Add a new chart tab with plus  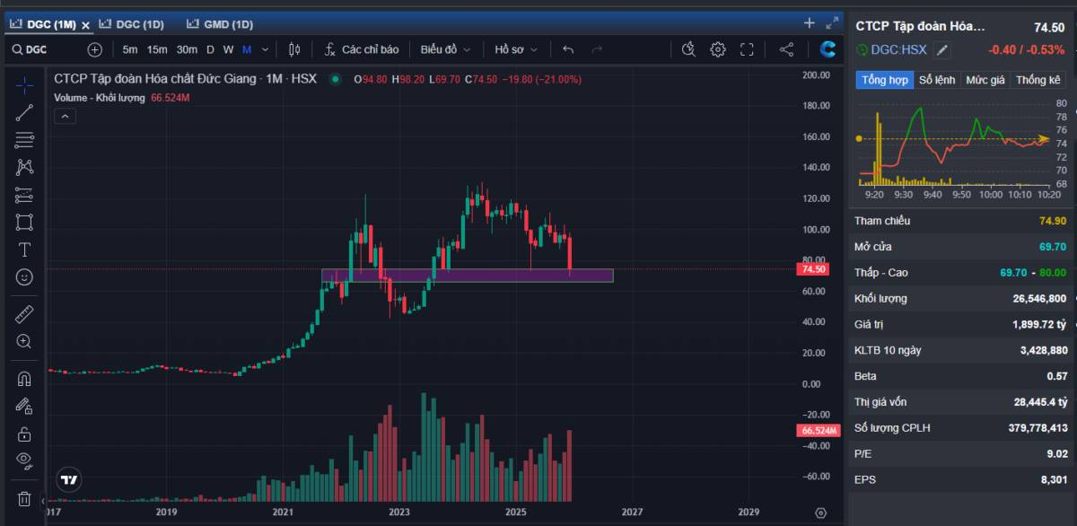point(810,23)
